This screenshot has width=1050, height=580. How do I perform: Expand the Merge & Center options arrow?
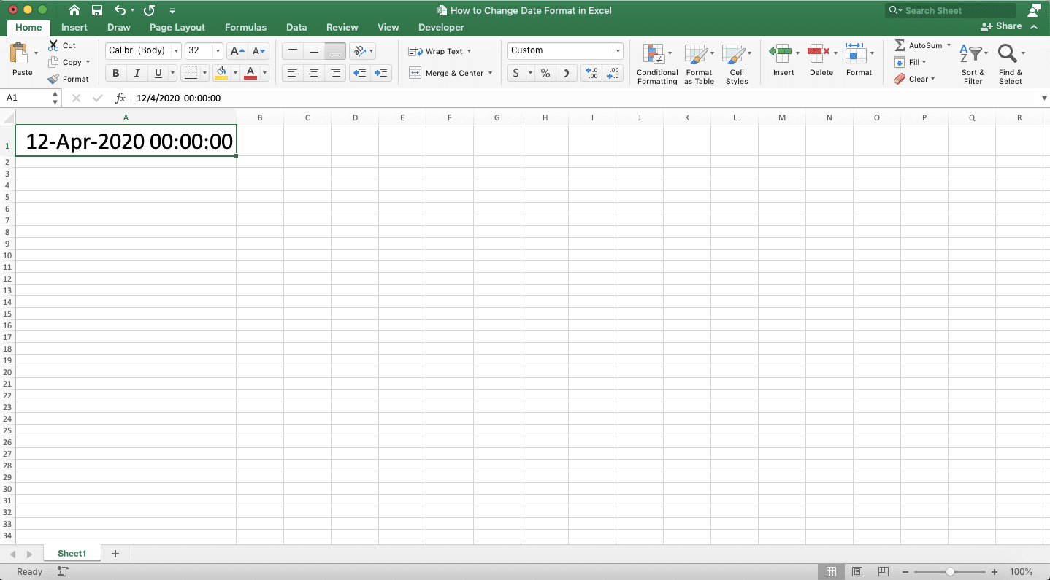490,73
